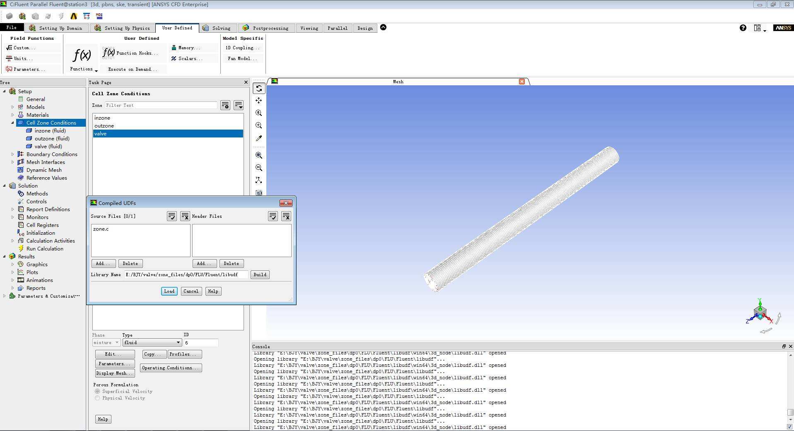Click Add under Source Files list
Viewport: 794px width, 431px height.
pos(104,263)
